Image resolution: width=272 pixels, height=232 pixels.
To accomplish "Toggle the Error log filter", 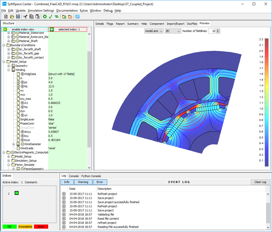I will pos(100,182).
